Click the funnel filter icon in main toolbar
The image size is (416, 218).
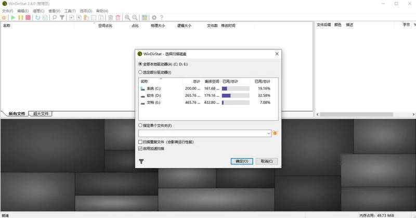coord(62,18)
